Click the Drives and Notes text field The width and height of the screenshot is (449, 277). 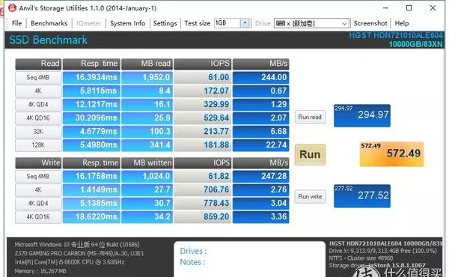(x=249, y=259)
